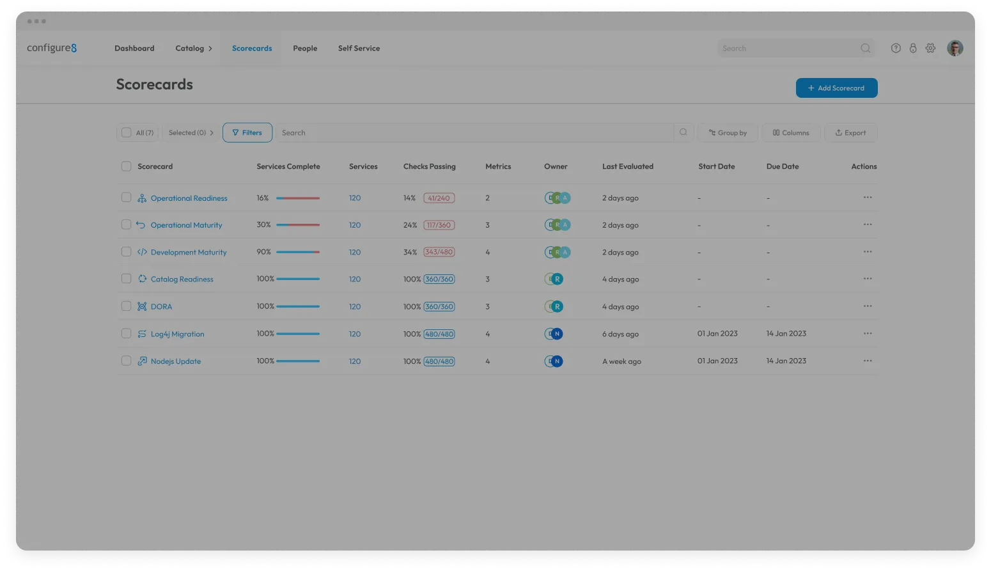Screen dimensions: 991x571
Task: Toggle the Scorecard header select-all checkbox
Action: pos(126,166)
